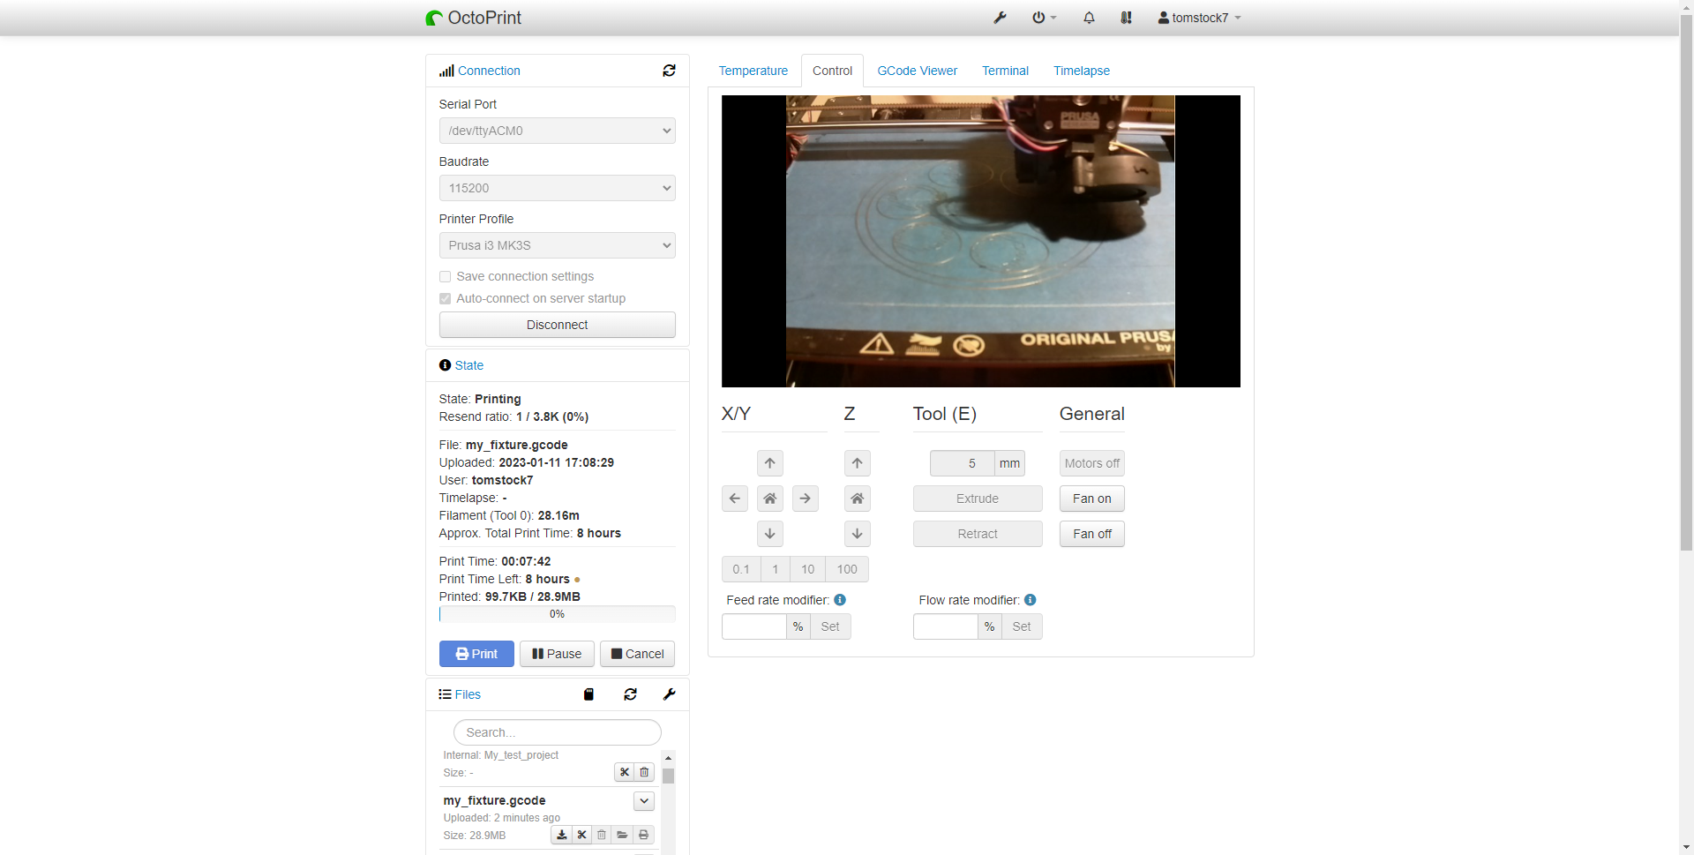Click the SD card icon in Files
This screenshot has width=1694, height=855.
(x=588, y=694)
